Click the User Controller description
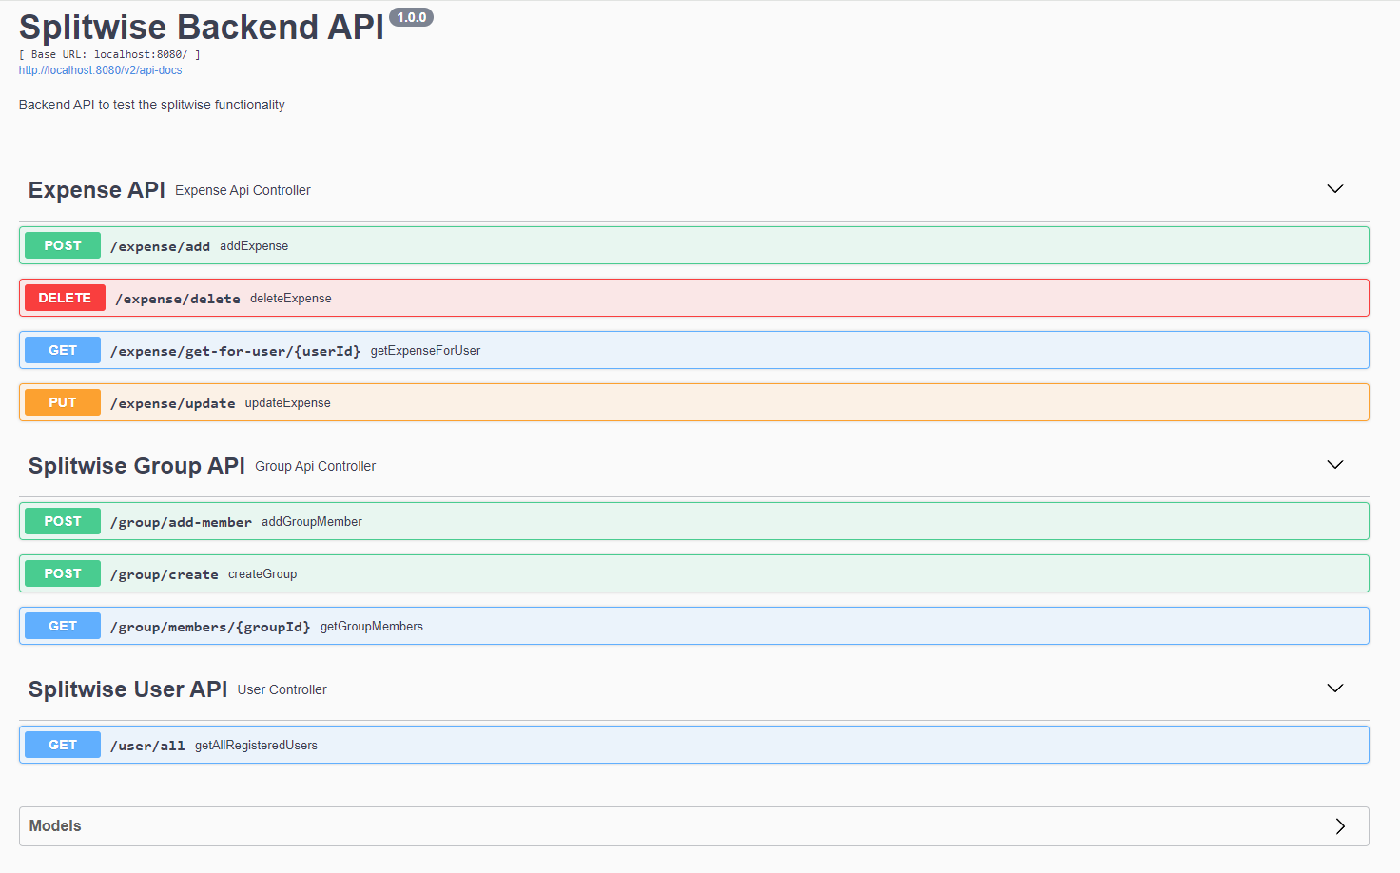1400x873 pixels. 282,690
